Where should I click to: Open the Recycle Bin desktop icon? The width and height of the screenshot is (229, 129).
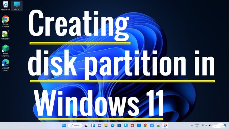point(6,6)
